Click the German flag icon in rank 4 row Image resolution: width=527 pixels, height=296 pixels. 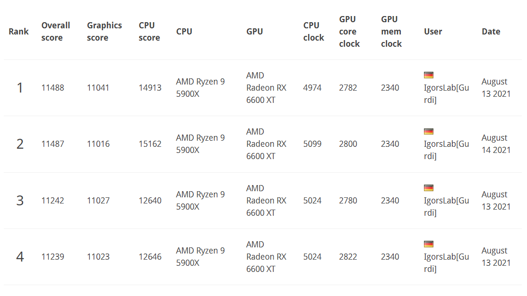coord(429,244)
